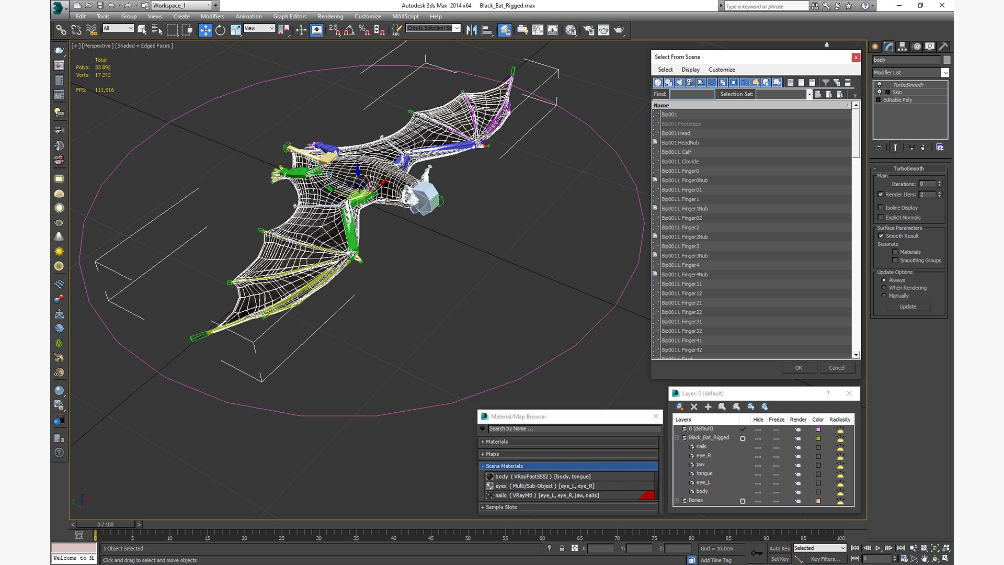Screen dimensions: 1004x565
Task: Activate the Rotate tool in toolbar
Action: point(220,30)
